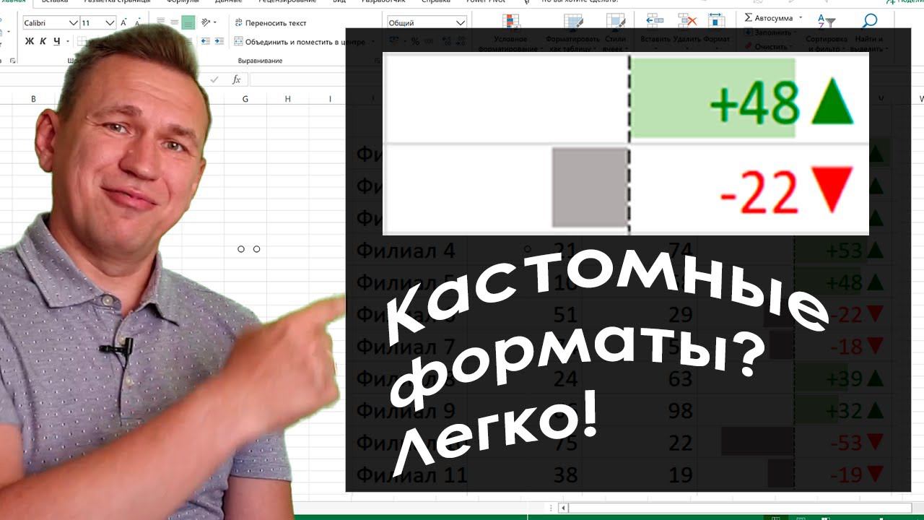Select the '19' cell in Филиал 11 row
Viewport: 924px width, 520px height.
[679, 474]
